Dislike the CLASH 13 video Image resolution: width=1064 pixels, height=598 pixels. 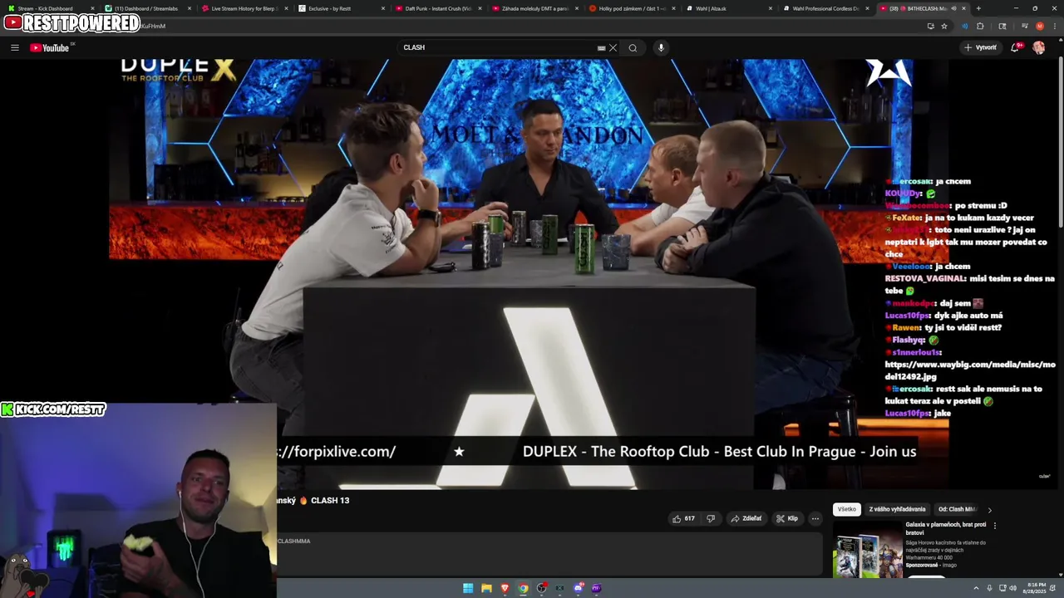[x=711, y=518]
